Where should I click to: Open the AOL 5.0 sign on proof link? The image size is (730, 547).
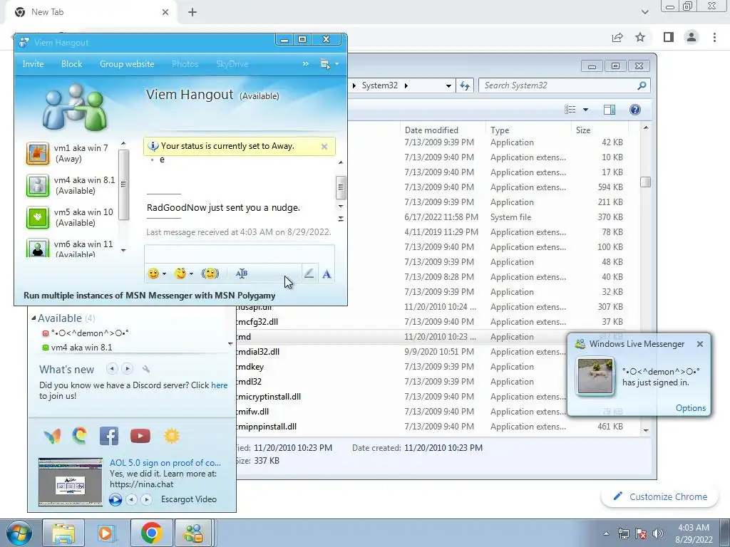[165, 463]
